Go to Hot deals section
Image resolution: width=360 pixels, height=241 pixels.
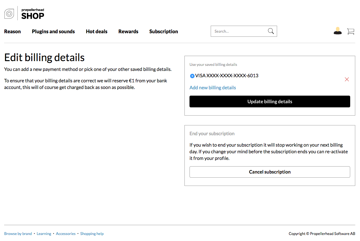97,31
